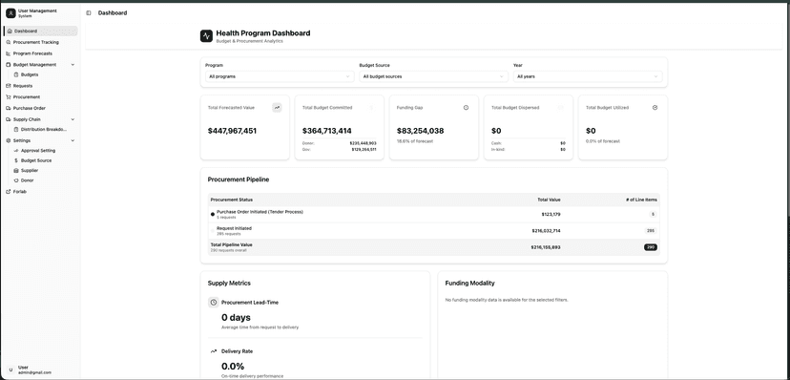790x380 pixels.
Task: Click the Budget Management sidebar icon
Action: coord(8,65)
